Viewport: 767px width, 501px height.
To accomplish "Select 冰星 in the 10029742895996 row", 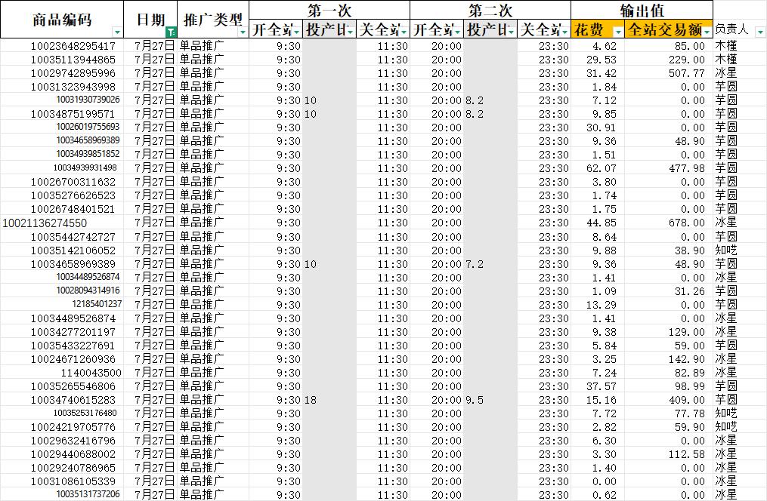I will tap(726, 73).
